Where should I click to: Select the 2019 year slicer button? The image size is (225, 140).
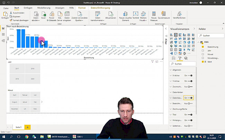pos(33,69)
